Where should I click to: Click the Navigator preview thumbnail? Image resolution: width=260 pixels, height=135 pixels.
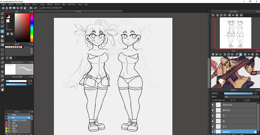click(x=235, y=33)
